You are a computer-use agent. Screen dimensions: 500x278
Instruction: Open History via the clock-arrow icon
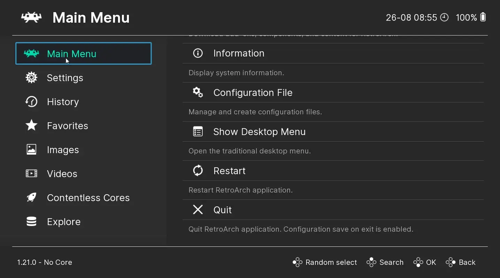coord(31,101)
